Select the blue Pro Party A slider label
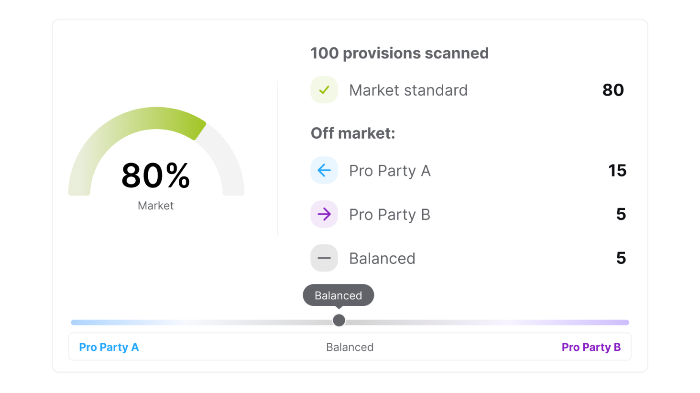This screenshot has width=700, height=393. [109, 347]
